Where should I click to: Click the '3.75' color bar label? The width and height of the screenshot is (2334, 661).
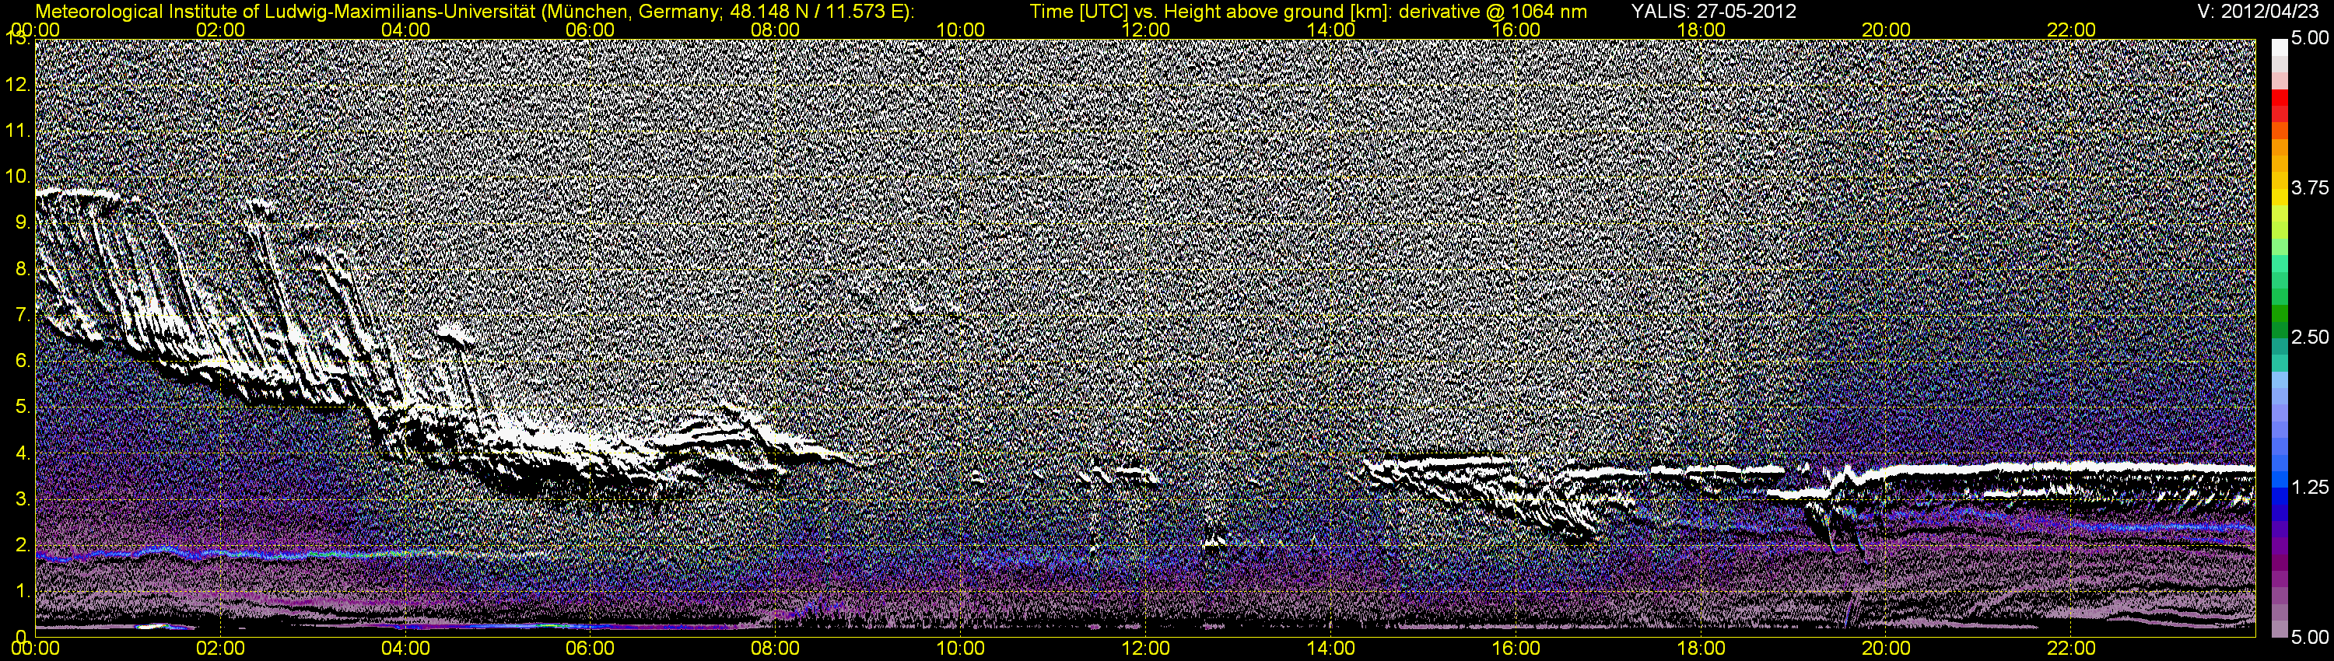point(2310,187)
